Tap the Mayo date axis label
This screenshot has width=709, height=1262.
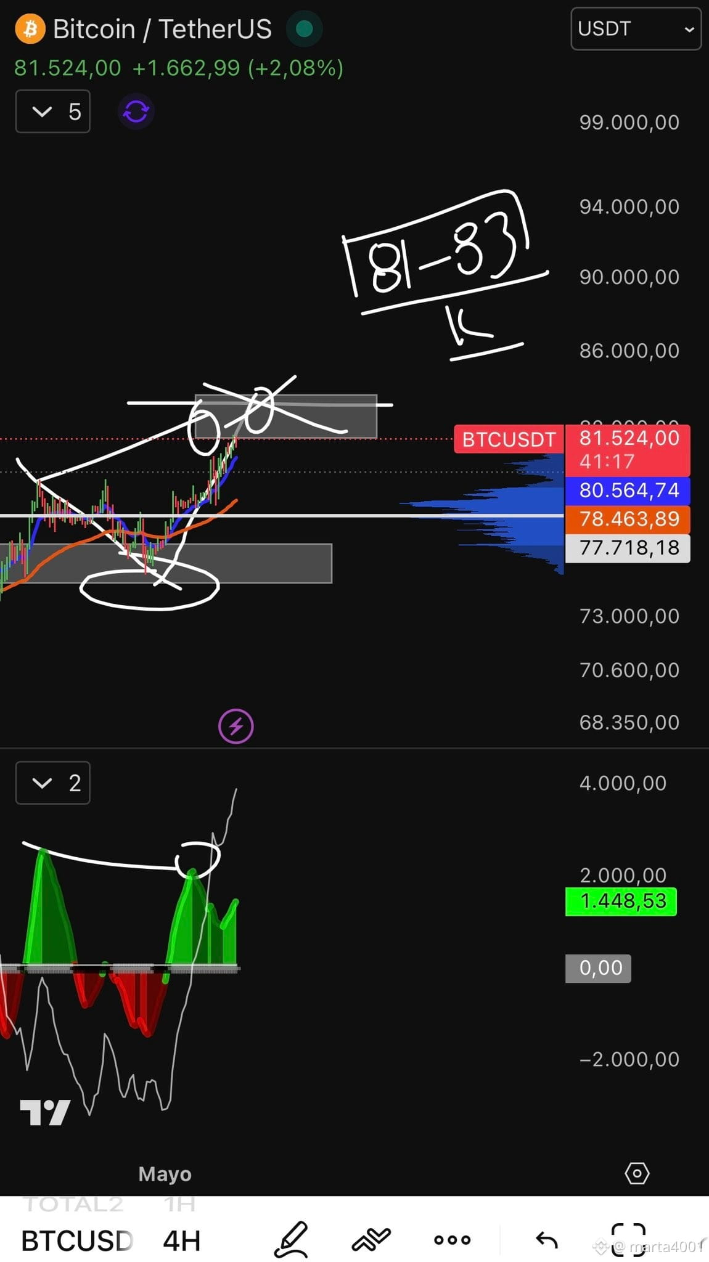click(x=165, y=1174)
